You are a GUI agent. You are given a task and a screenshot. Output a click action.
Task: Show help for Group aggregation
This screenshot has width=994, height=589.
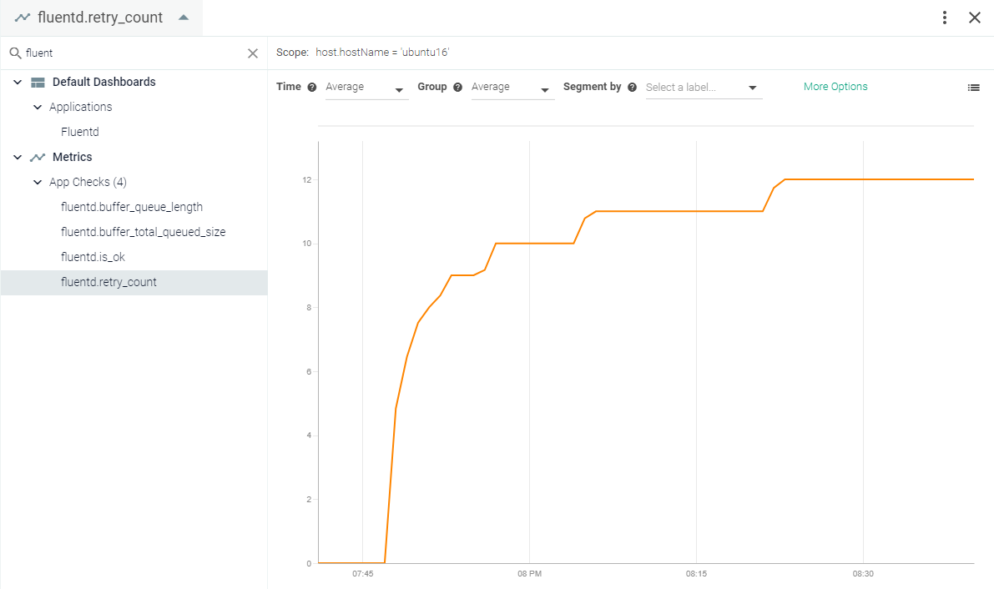tap(457, 88)
